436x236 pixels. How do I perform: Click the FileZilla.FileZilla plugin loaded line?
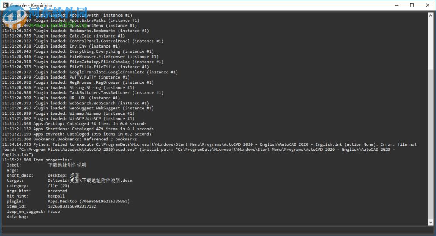click(x=75, y=67)
